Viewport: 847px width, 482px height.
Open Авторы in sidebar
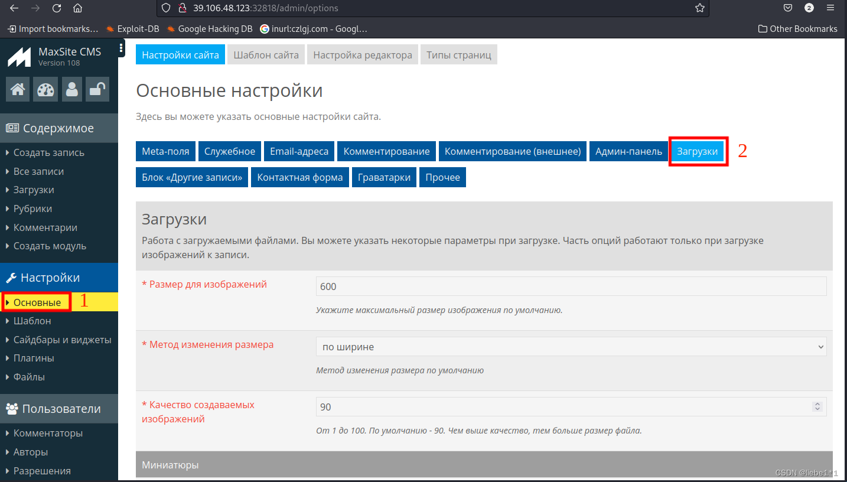coord(31,452)
